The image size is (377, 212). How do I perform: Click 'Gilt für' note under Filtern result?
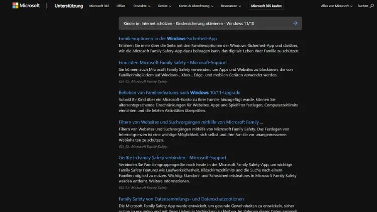click(143, 146)
